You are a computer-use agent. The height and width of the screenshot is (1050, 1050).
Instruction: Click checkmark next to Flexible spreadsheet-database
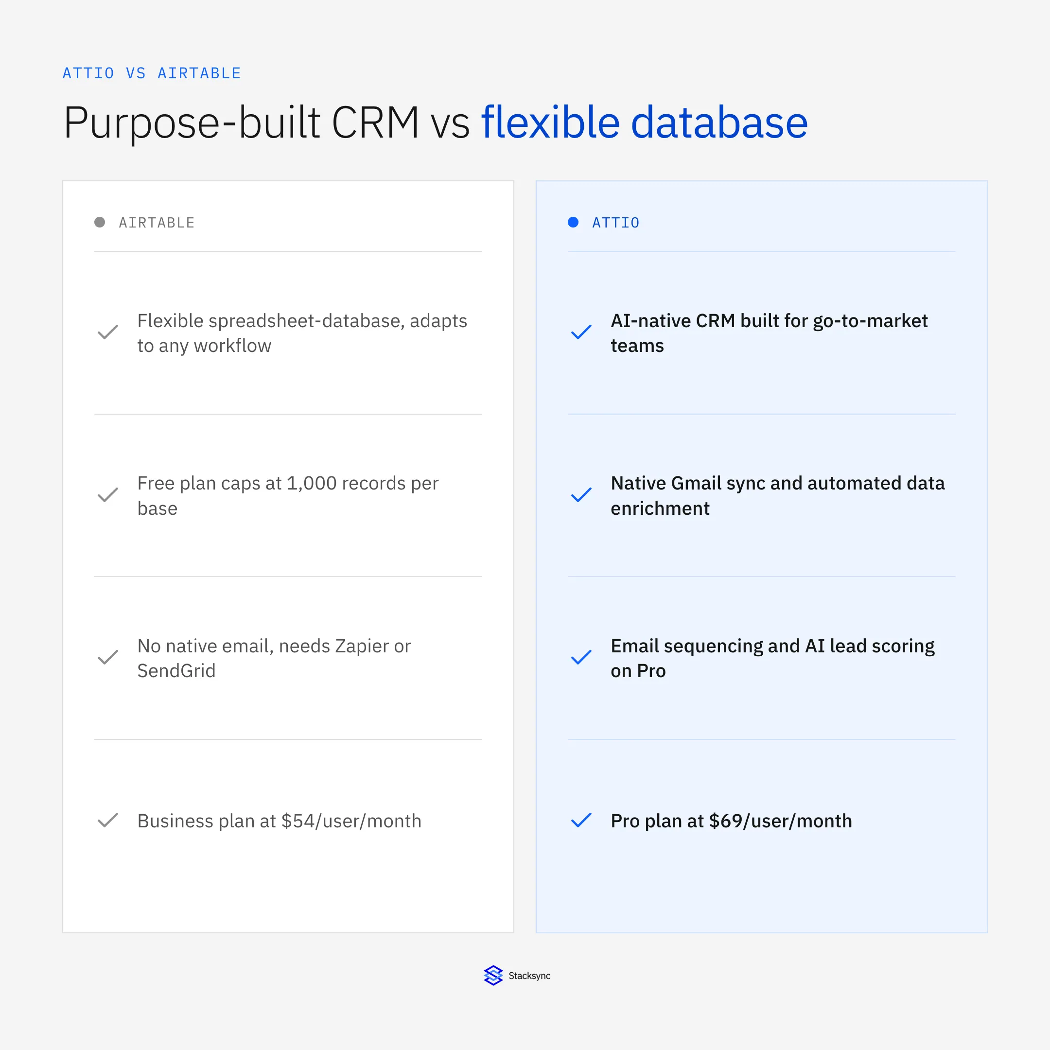[107, 332]
